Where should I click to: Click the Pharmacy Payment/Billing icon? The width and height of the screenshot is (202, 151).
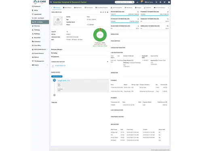pyautogui.click(x=168, y=12)
